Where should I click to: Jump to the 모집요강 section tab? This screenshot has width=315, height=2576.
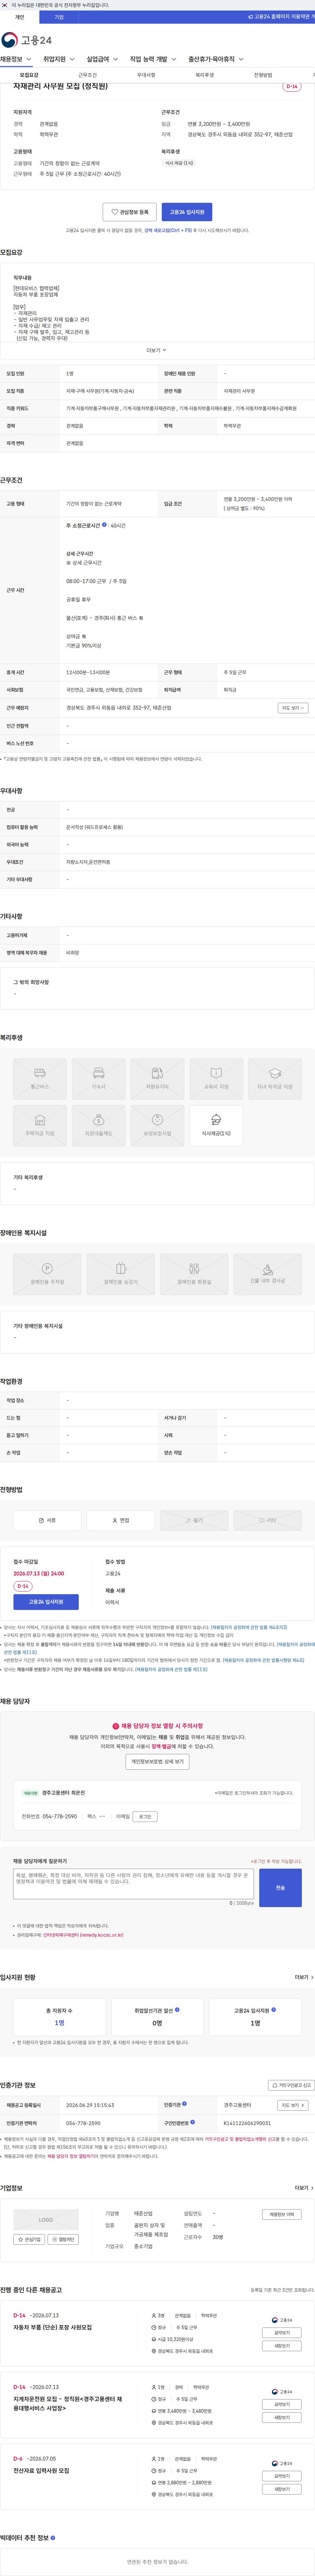click(x=29, y=75)
